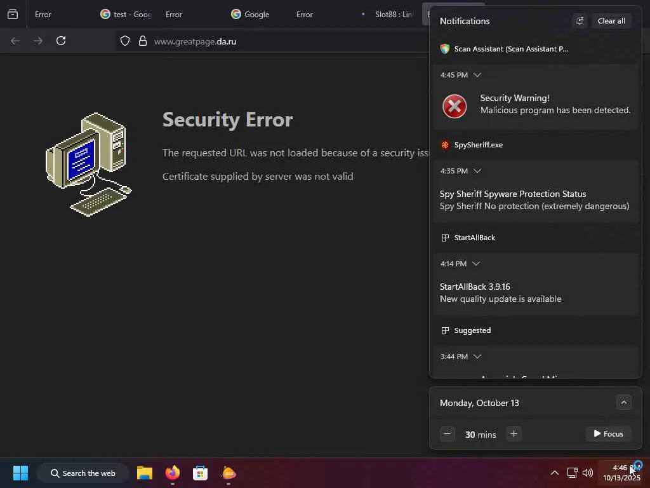Switch to the first Error tab
Image resolution: width=650 pixels, height=488 pixels.
point(43,15)
